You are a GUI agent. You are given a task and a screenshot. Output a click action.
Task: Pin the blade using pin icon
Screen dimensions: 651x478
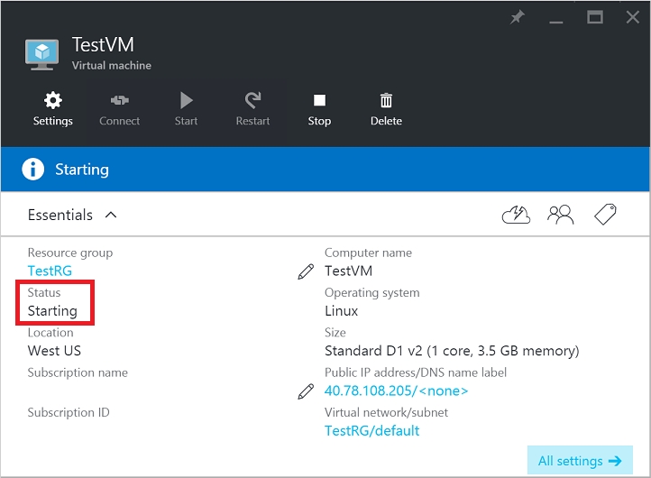tap(517, 18)
